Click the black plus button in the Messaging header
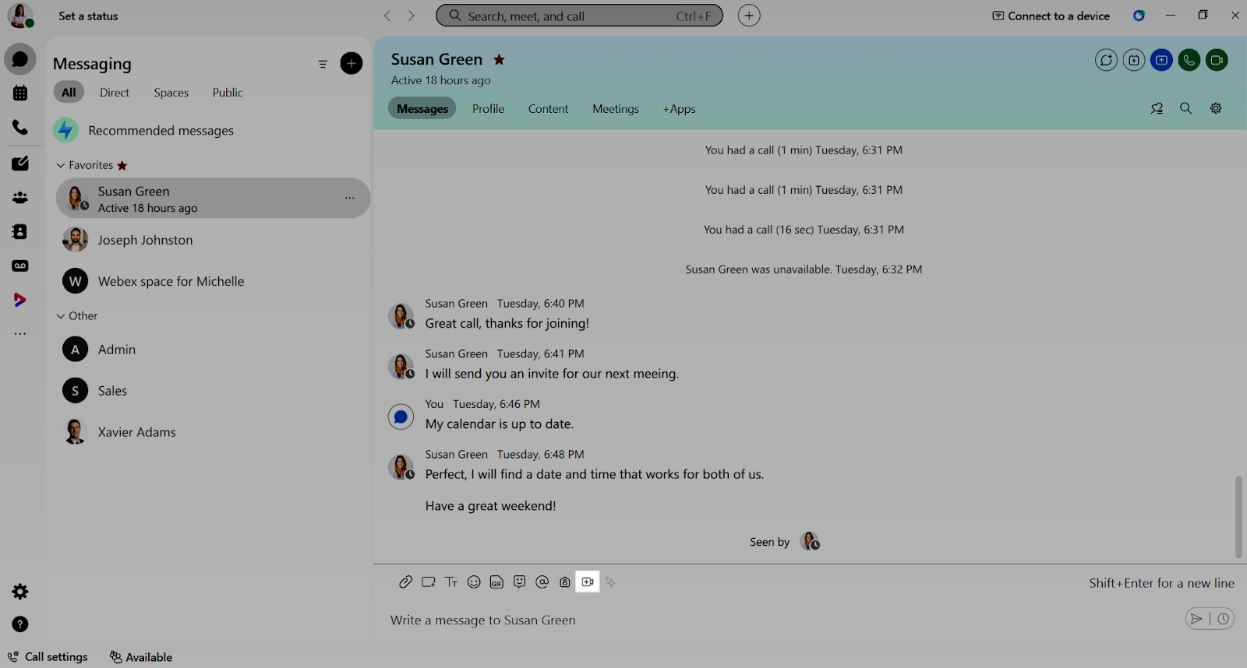The image size is (1247, 668). pos(351,64)
